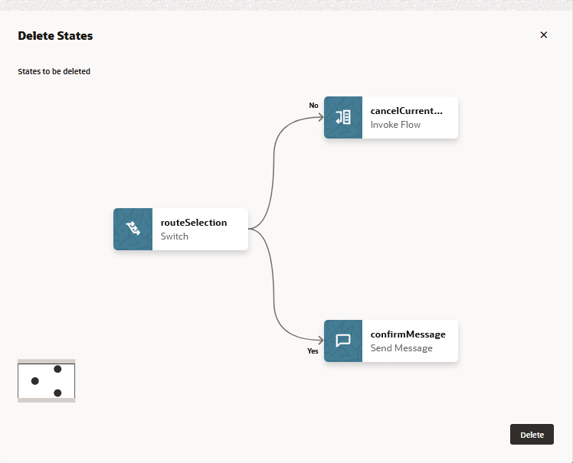
Task: Click the 'Switch' subtitle under routeSelection
Action: 174,236
